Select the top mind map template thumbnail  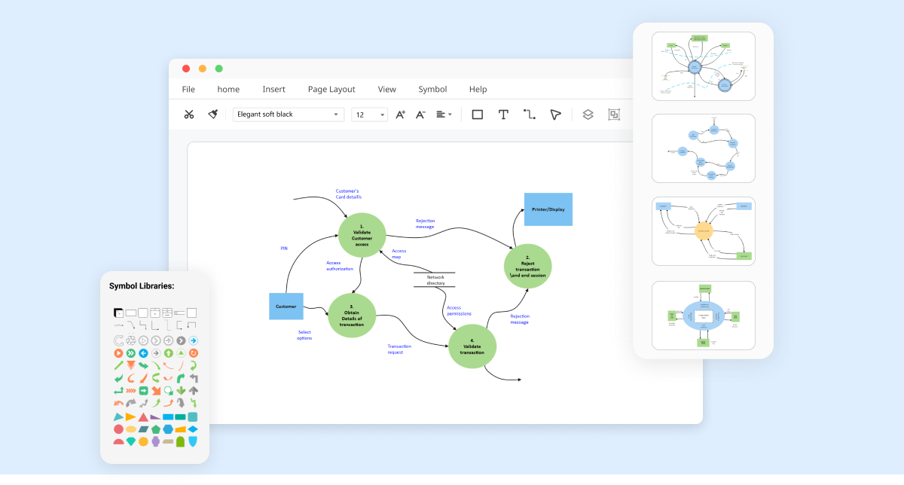pyautogui.click(x=703, y=66)
